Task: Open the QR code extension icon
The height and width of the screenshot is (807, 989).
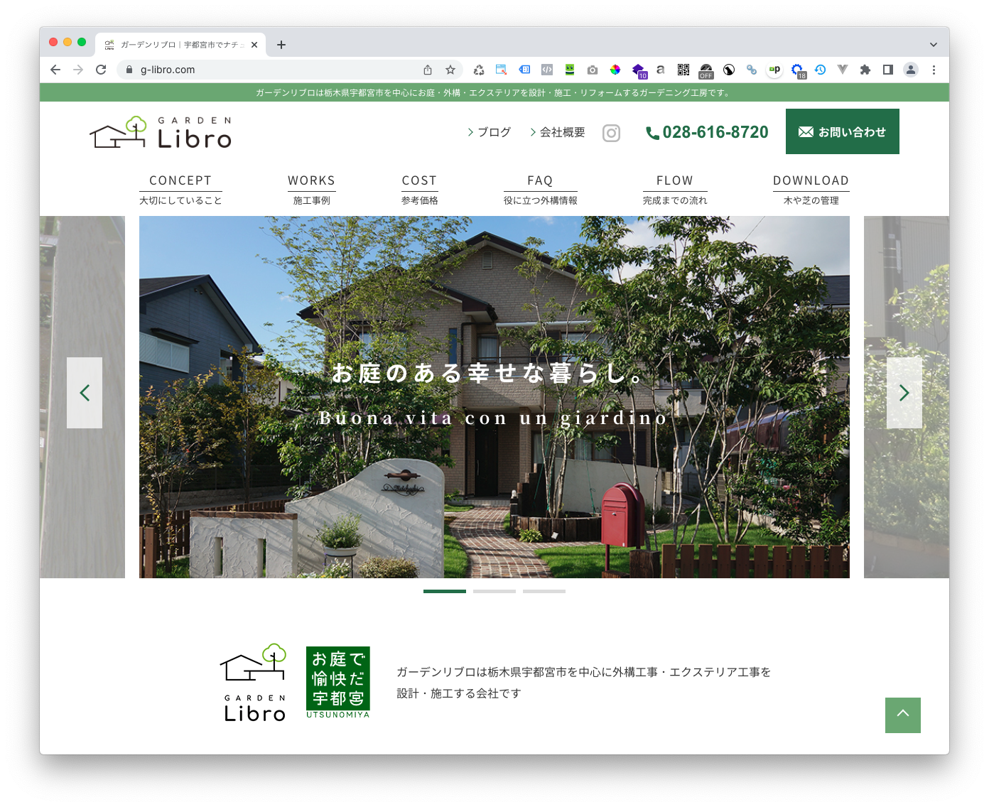Action: [x=683, y=70]
